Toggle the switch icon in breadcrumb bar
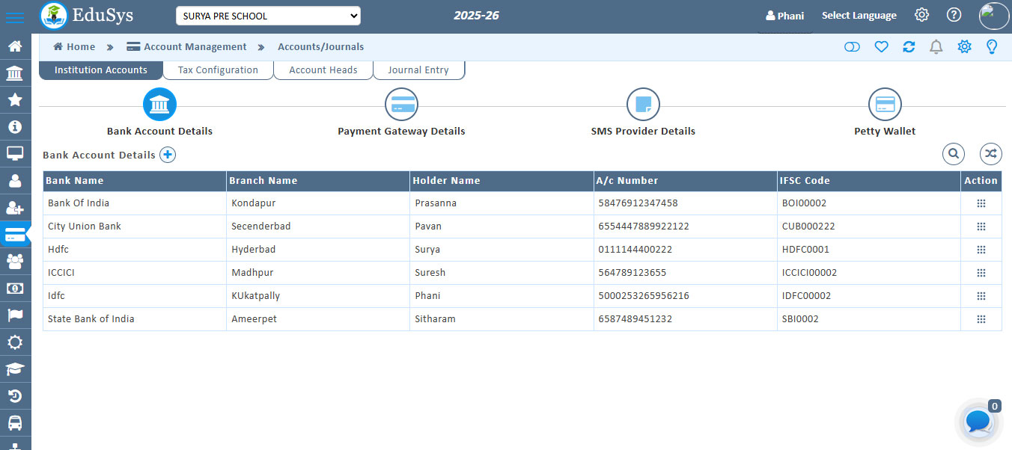This screenshot has height=450, width=1012. (852, 47)
